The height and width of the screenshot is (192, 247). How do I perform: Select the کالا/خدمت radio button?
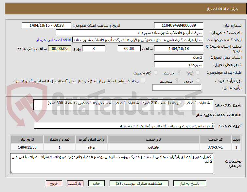156,72
